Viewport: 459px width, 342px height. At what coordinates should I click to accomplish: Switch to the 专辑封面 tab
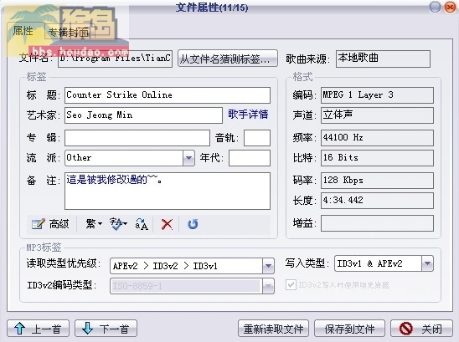(68, 32)
